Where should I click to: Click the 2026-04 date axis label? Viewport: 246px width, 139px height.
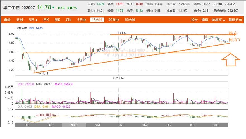118,78
